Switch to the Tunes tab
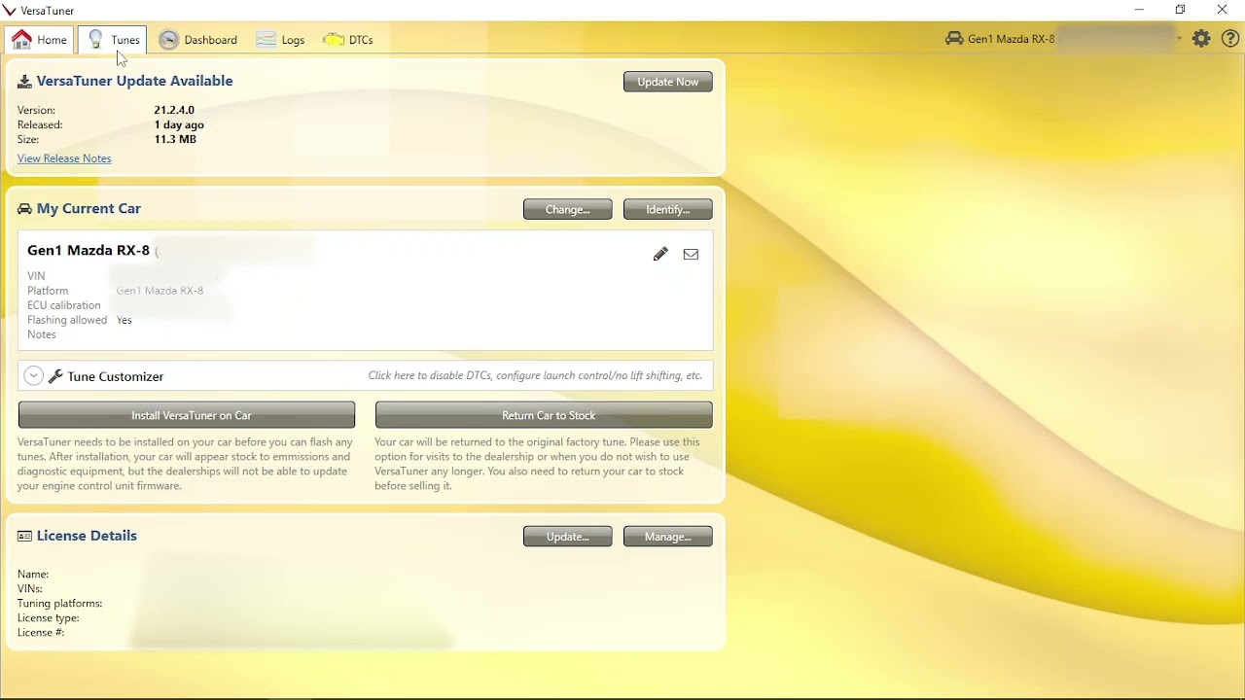 tap(113, 40)
